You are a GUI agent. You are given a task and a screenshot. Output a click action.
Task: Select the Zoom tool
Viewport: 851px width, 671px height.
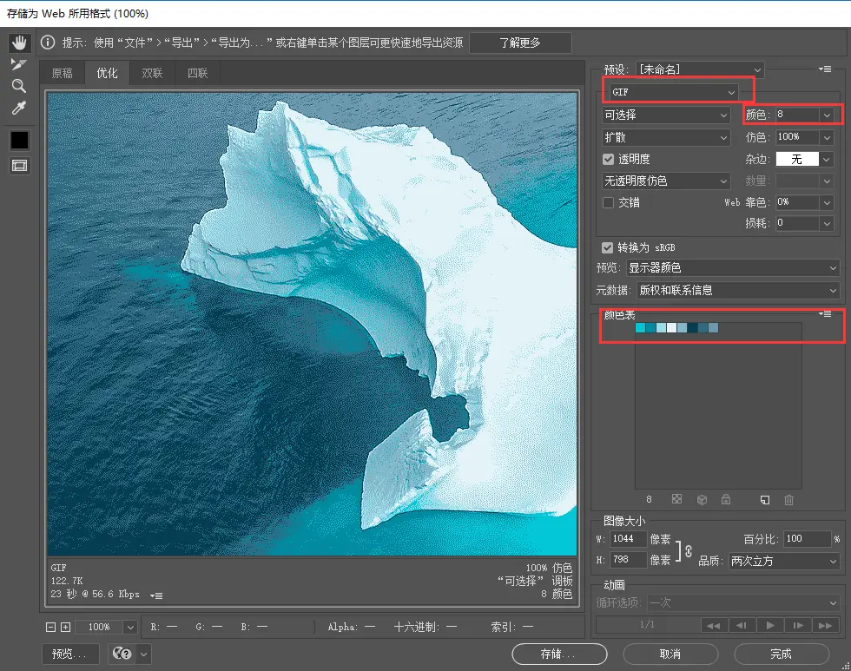coord(19,86)
